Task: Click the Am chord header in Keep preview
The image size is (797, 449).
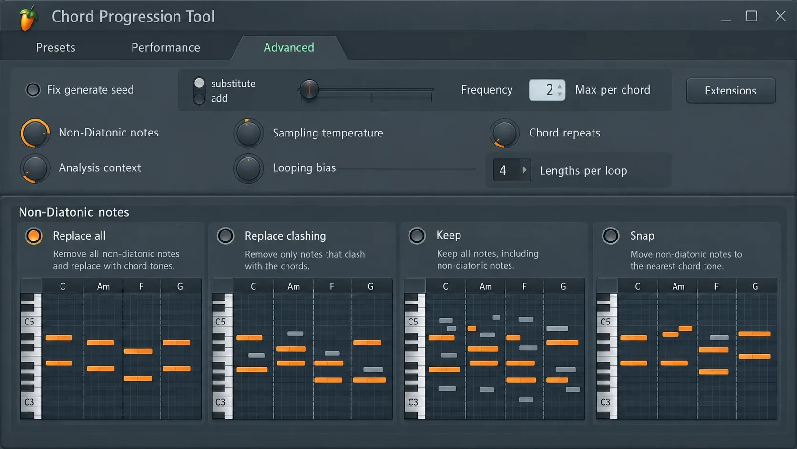Action: (486, 286)
